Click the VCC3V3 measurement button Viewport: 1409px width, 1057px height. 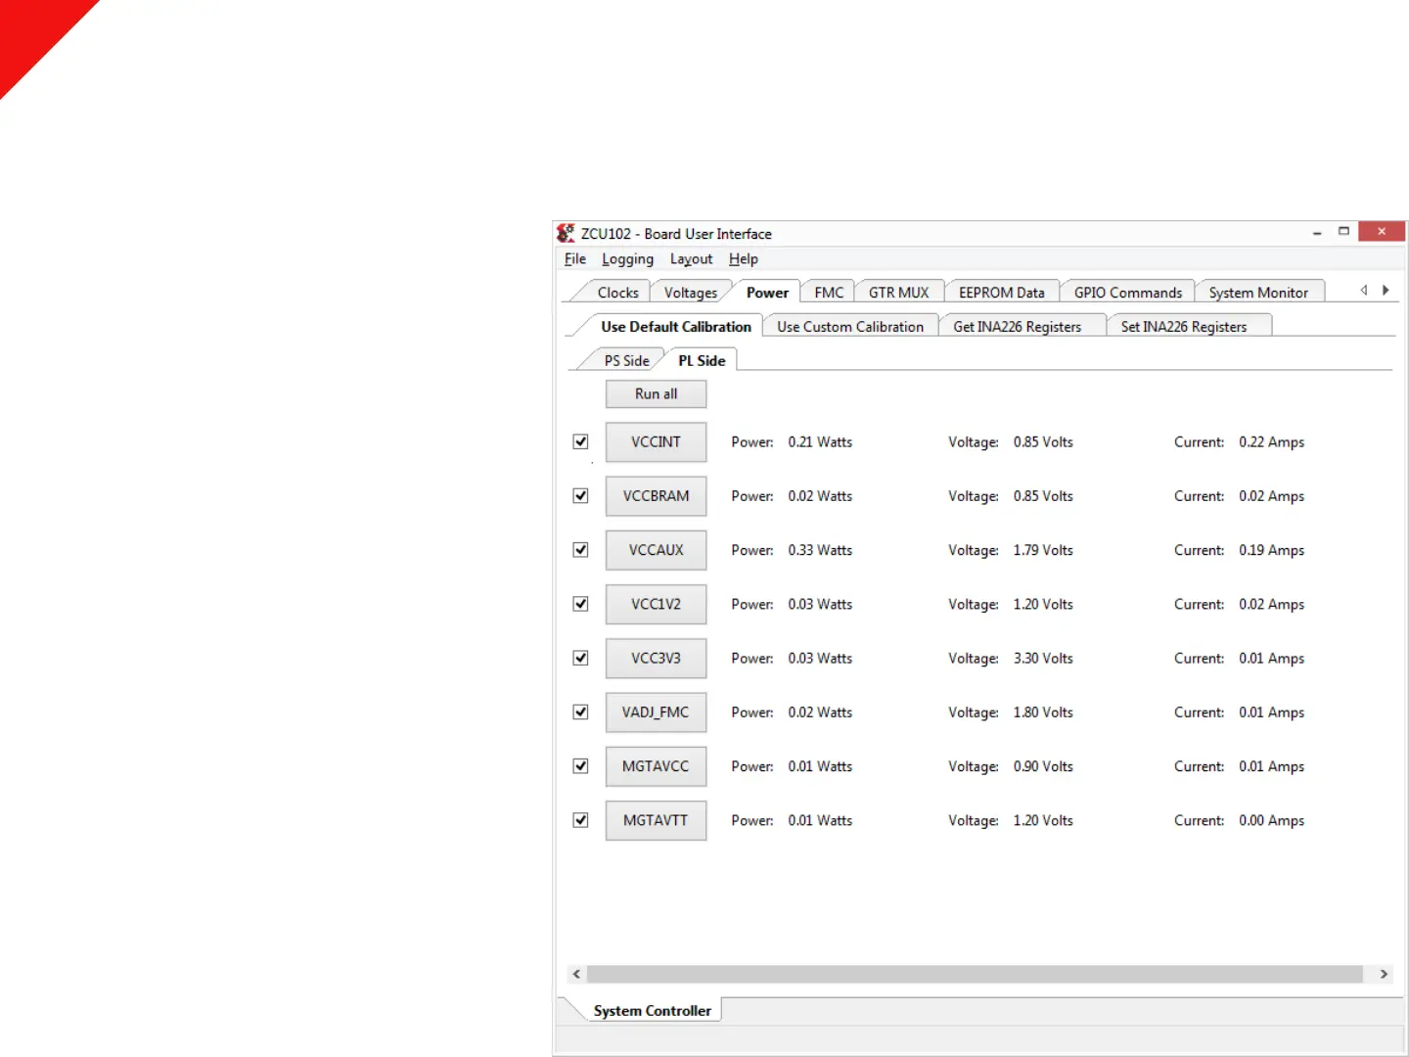(656, 658)
